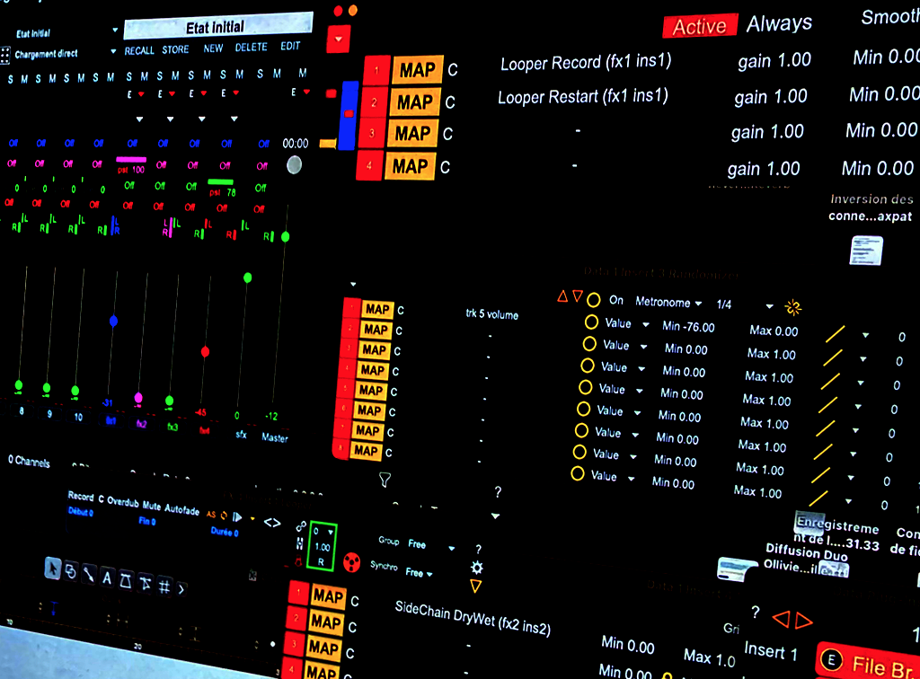The image size is (920, 679).
Task: Click the red 'Active' button
Action: [699, 27]
